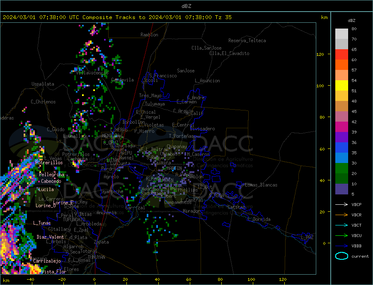Screen dimensions: 373x285
Task: Pick the slate purple bottom swatch of scale
Action: [x=342, y=189]
